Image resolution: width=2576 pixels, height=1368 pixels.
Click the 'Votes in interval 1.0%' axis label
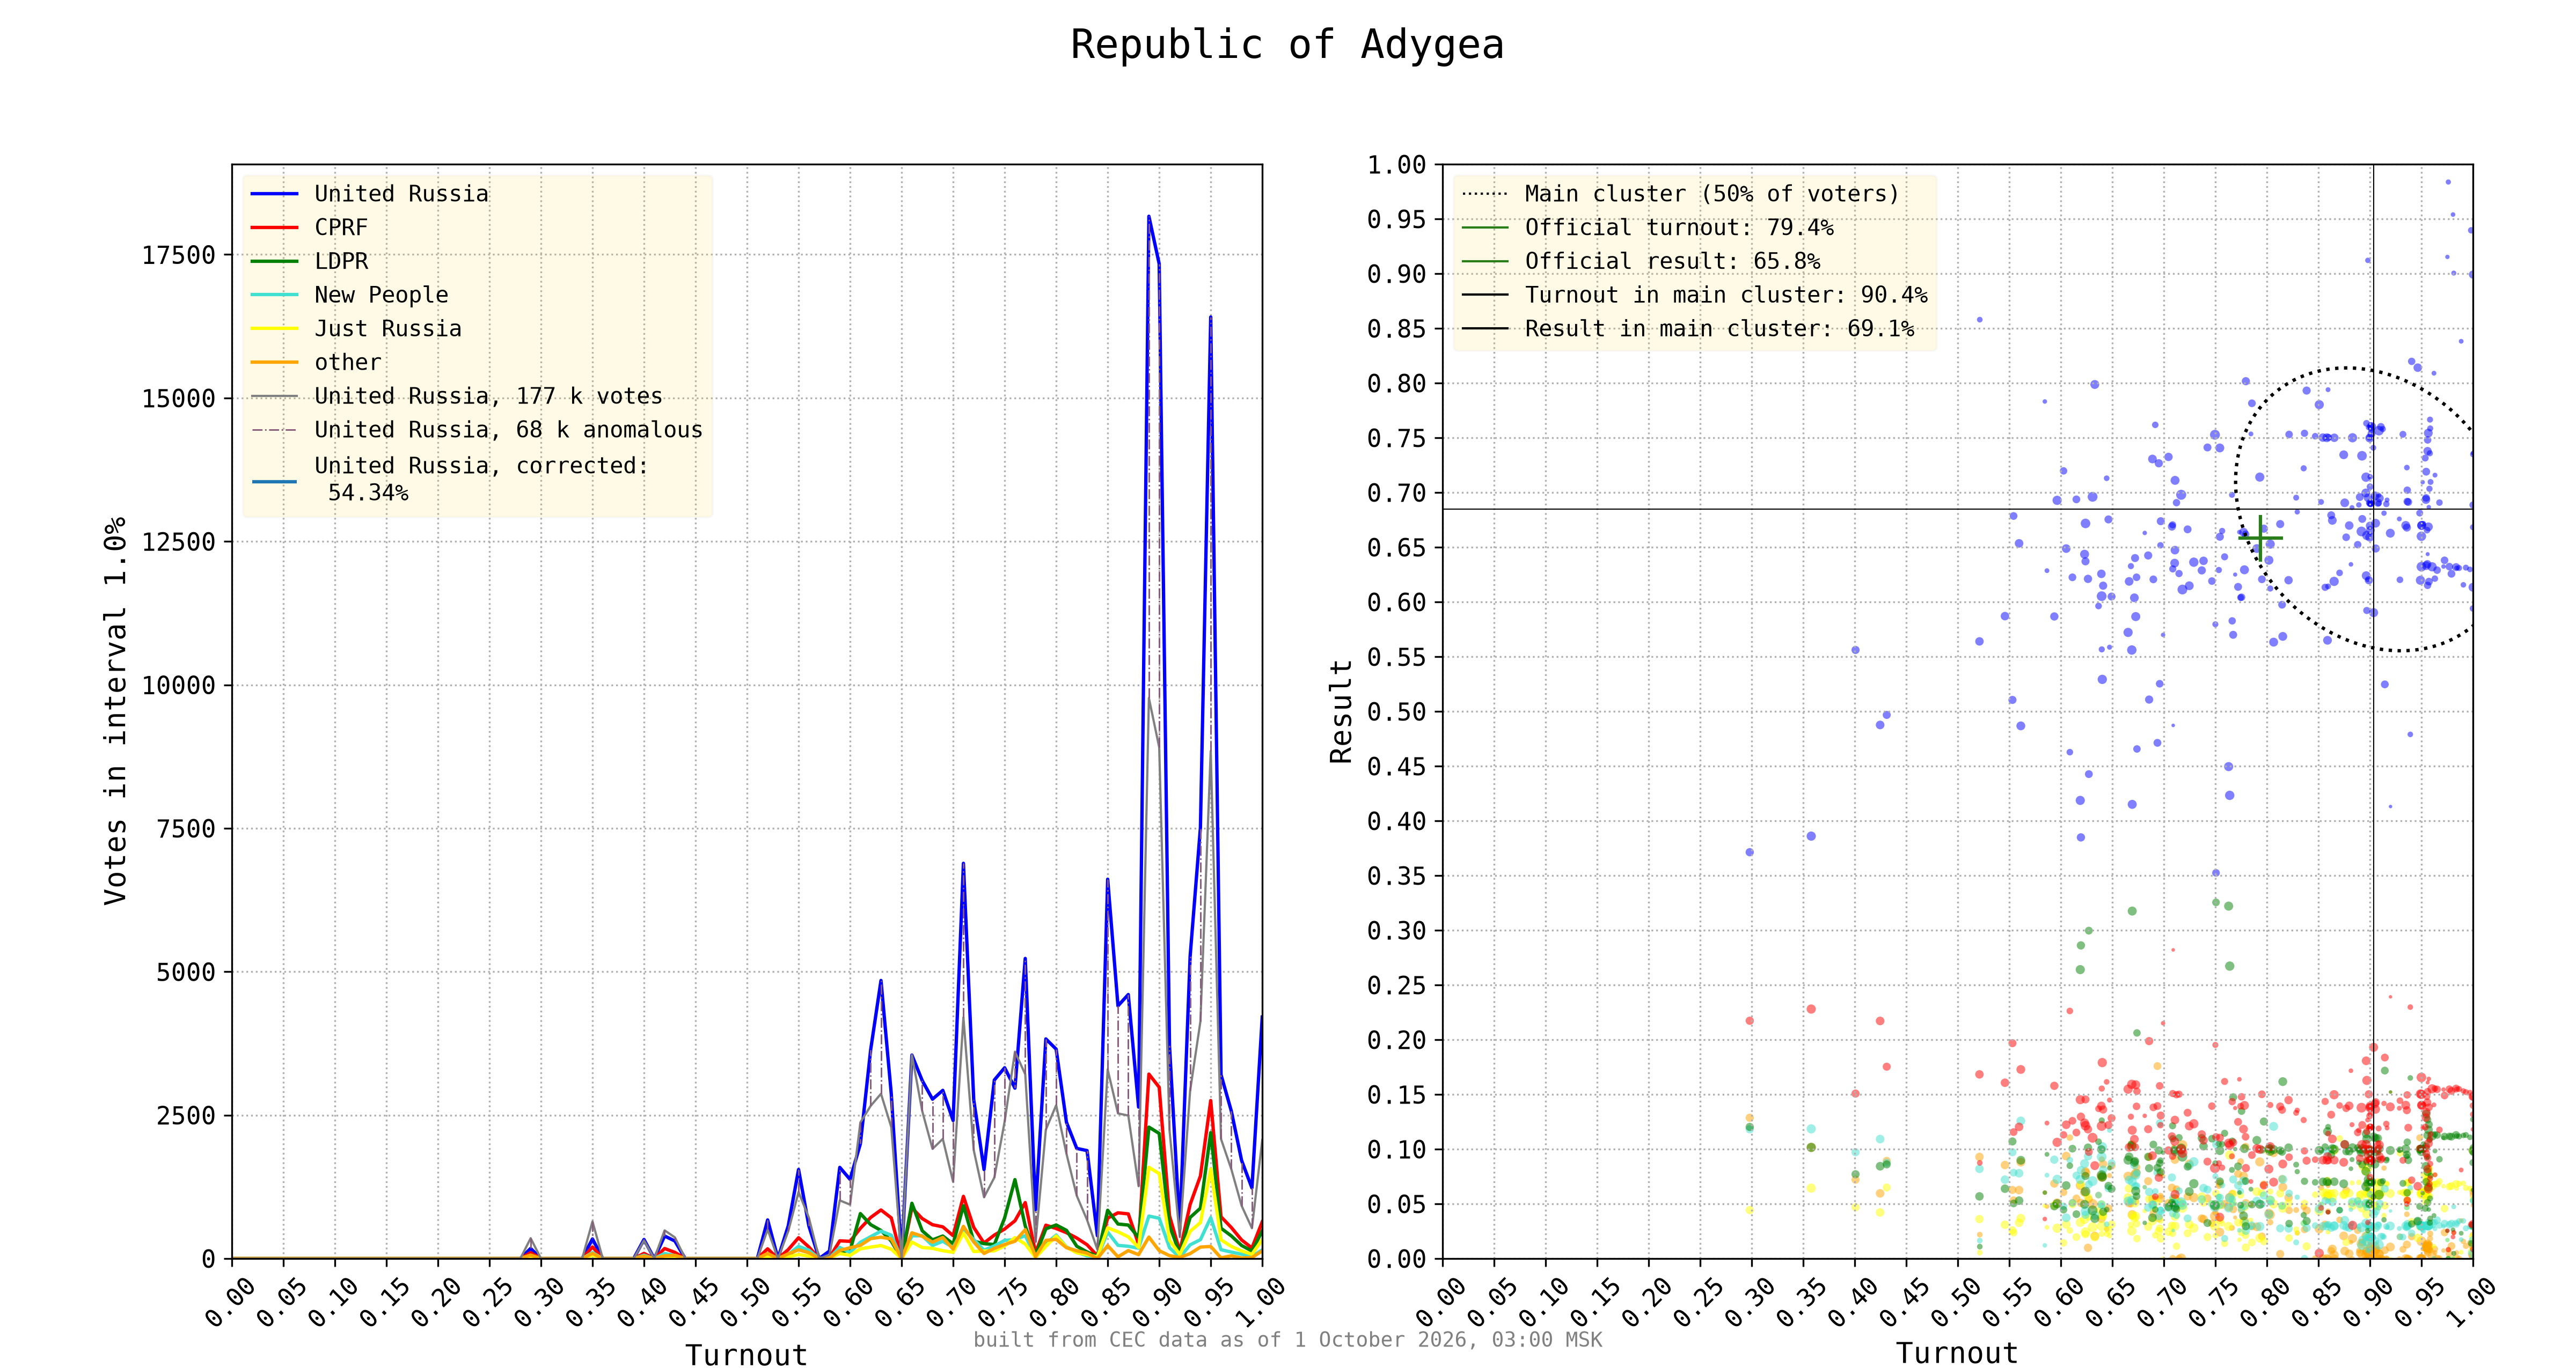tap(115, 711)
